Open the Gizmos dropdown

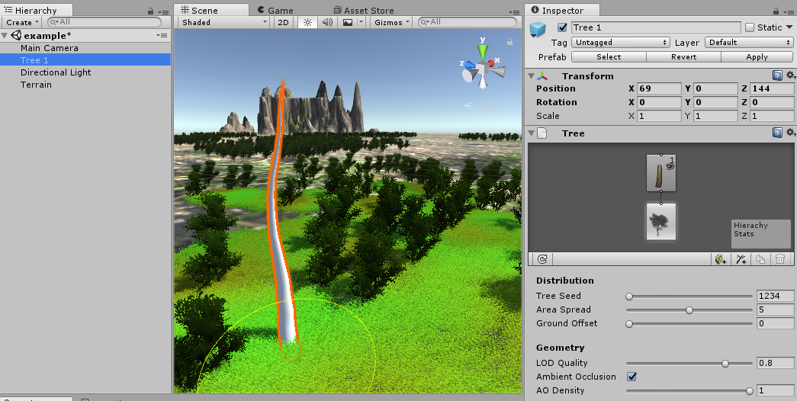(x=392, y=22)
